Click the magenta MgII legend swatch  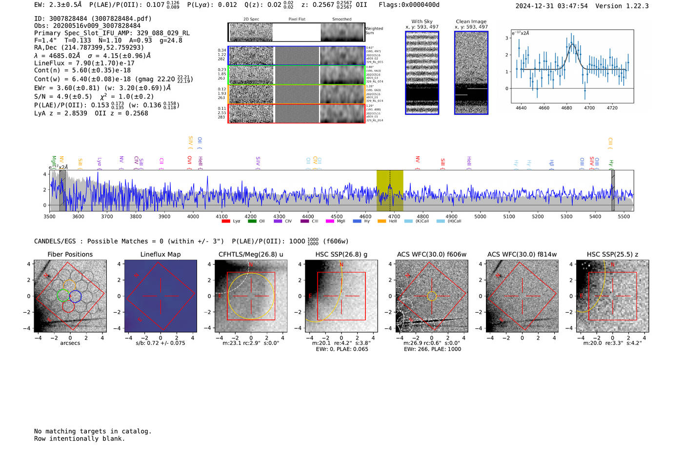point(330,221)
